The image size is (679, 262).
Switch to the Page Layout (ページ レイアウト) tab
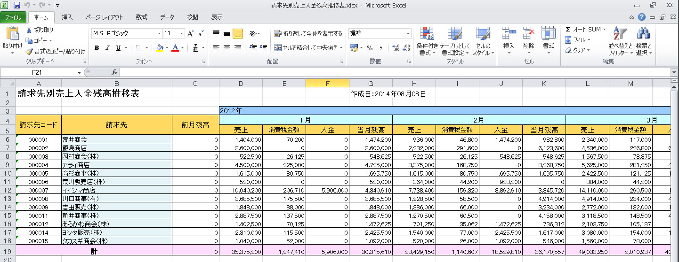tap(104, 17)
